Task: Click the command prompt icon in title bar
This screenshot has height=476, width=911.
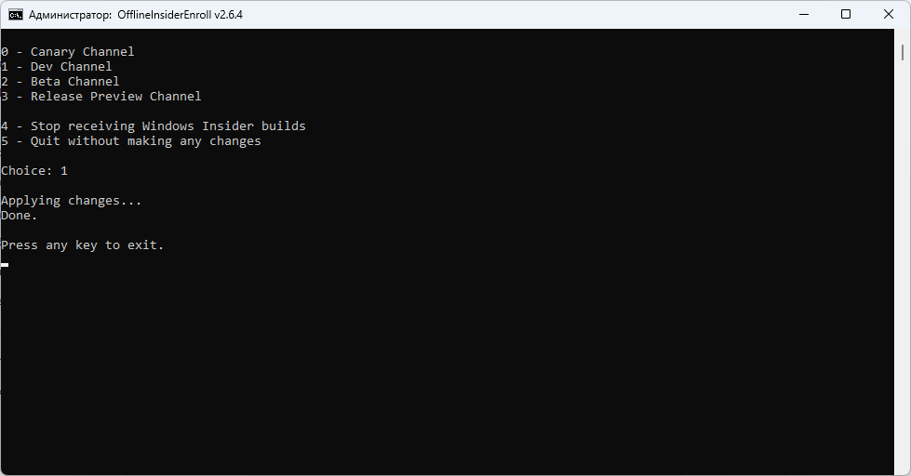Action: [16, 15]
